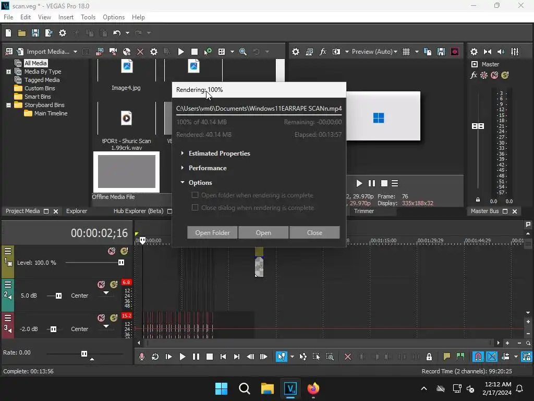Toggle Dim Output speaker icon in Master Bus

pos(501,52)
